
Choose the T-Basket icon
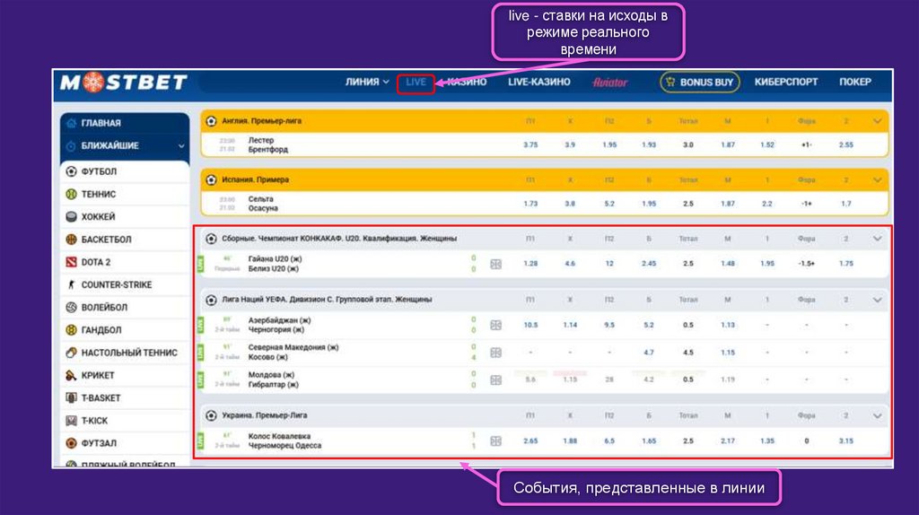[71, 397]
